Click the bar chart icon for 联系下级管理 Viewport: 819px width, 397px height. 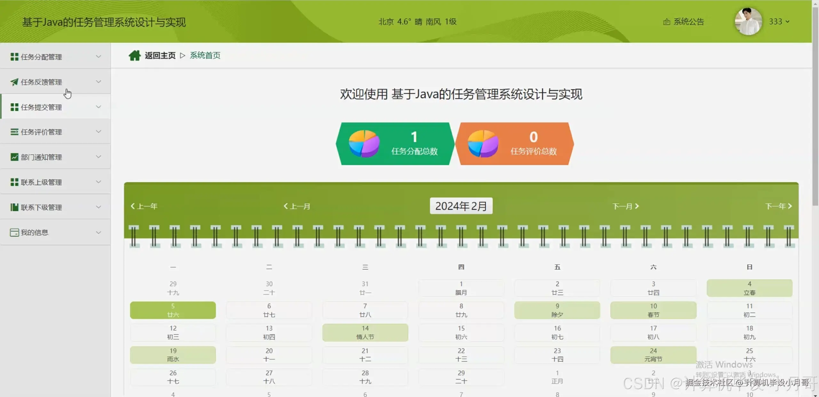[14, 207]
